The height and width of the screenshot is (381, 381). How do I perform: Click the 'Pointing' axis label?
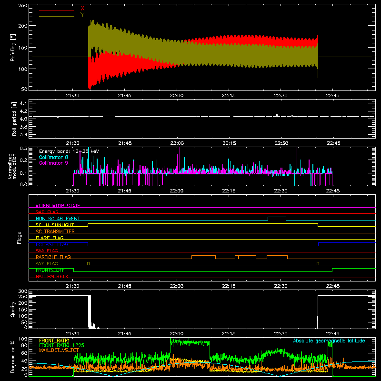pos(13,47)
